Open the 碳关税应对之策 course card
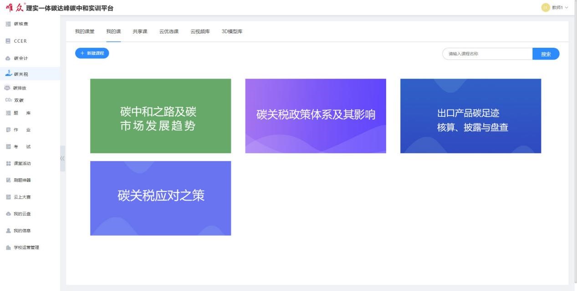 coord(160,198)
